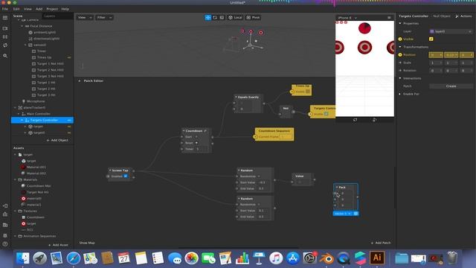
Task: Open the simulator hamburger menu
Action: (389, 18)
